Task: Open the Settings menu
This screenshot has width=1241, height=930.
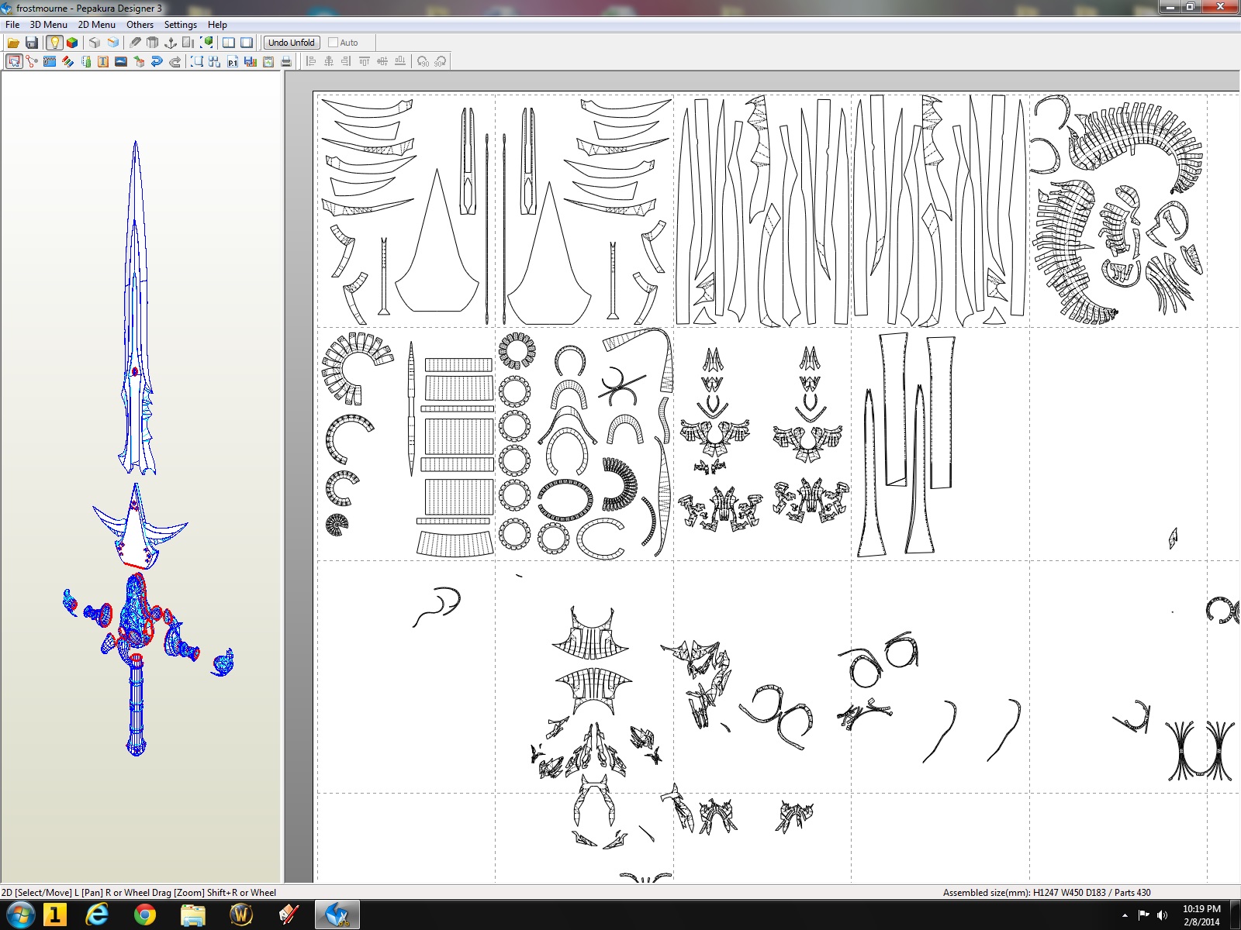Action: click(181, 25)
